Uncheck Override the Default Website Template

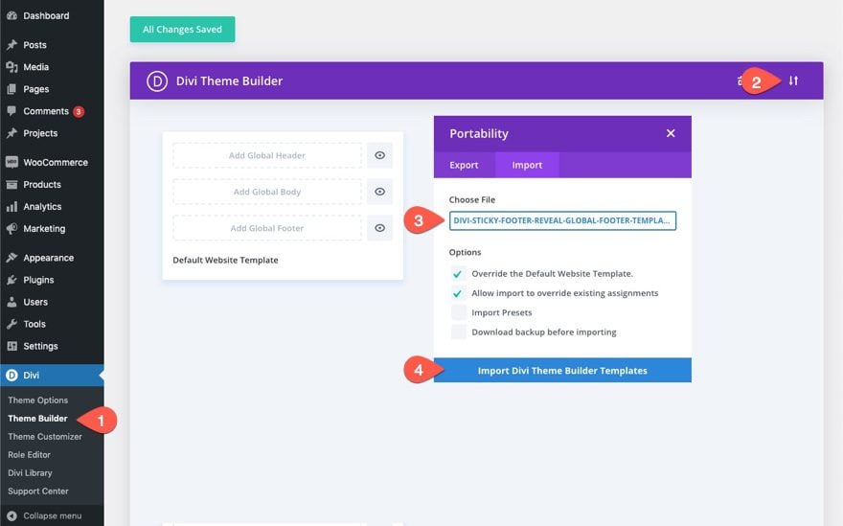coord(458,274)
